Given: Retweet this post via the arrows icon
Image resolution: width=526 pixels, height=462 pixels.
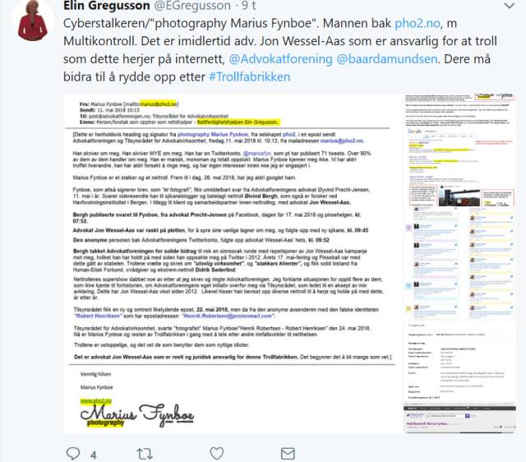Looking at the screenshot, I should coord(145,454).
